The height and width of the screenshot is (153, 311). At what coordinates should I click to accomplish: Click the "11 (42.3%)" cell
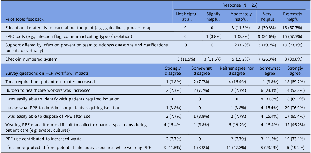(237, 148)
